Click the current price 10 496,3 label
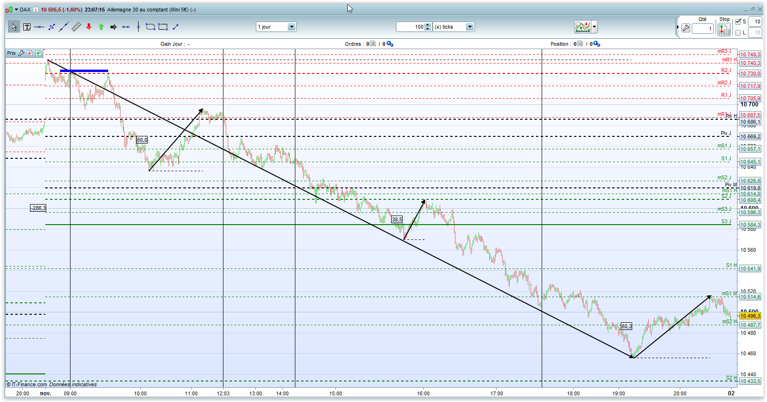767x402 pixels. point(750,316)
